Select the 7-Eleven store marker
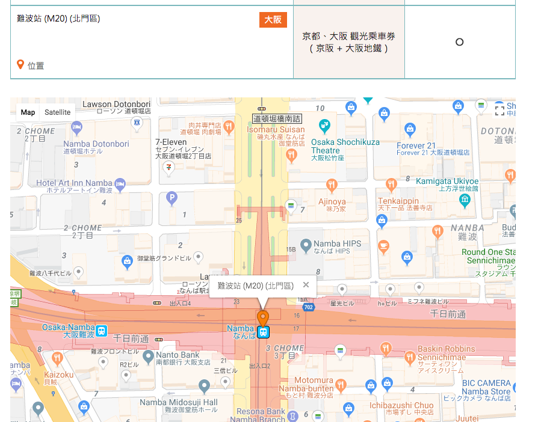541x422 pixels. point(168,169)
